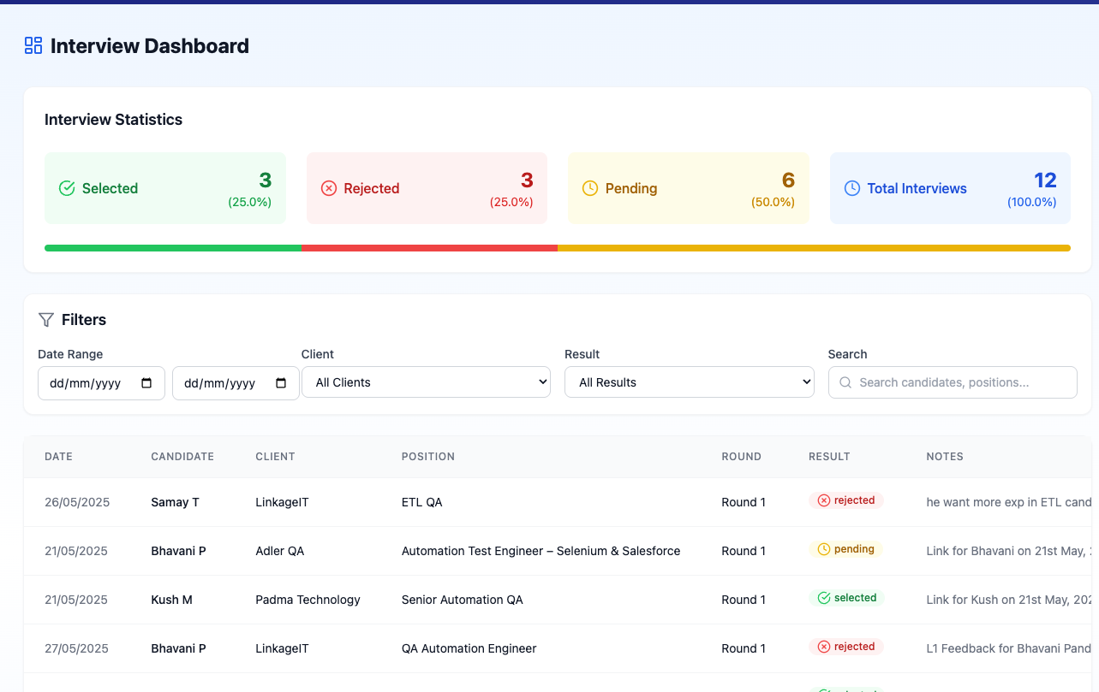Click the selected status badge for Kush M
The width and height of the screenshot is (1099, 692).
[846, 599]
